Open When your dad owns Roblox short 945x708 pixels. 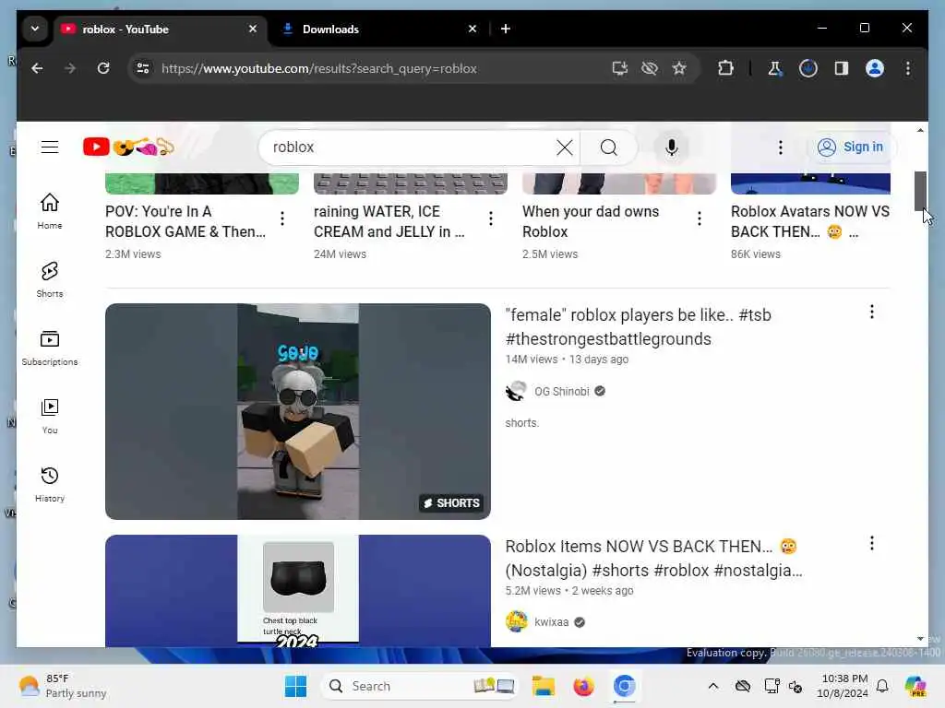(591, 221)
